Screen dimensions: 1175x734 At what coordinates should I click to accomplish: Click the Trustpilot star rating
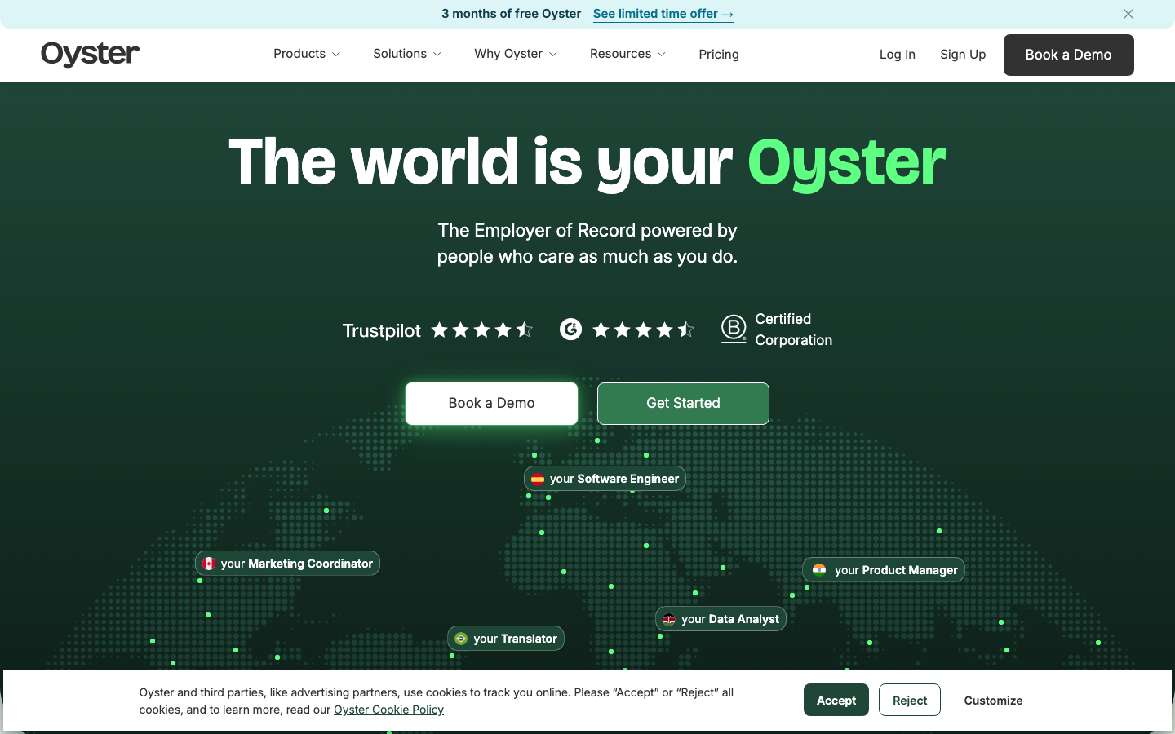click(x=482, y=329)
